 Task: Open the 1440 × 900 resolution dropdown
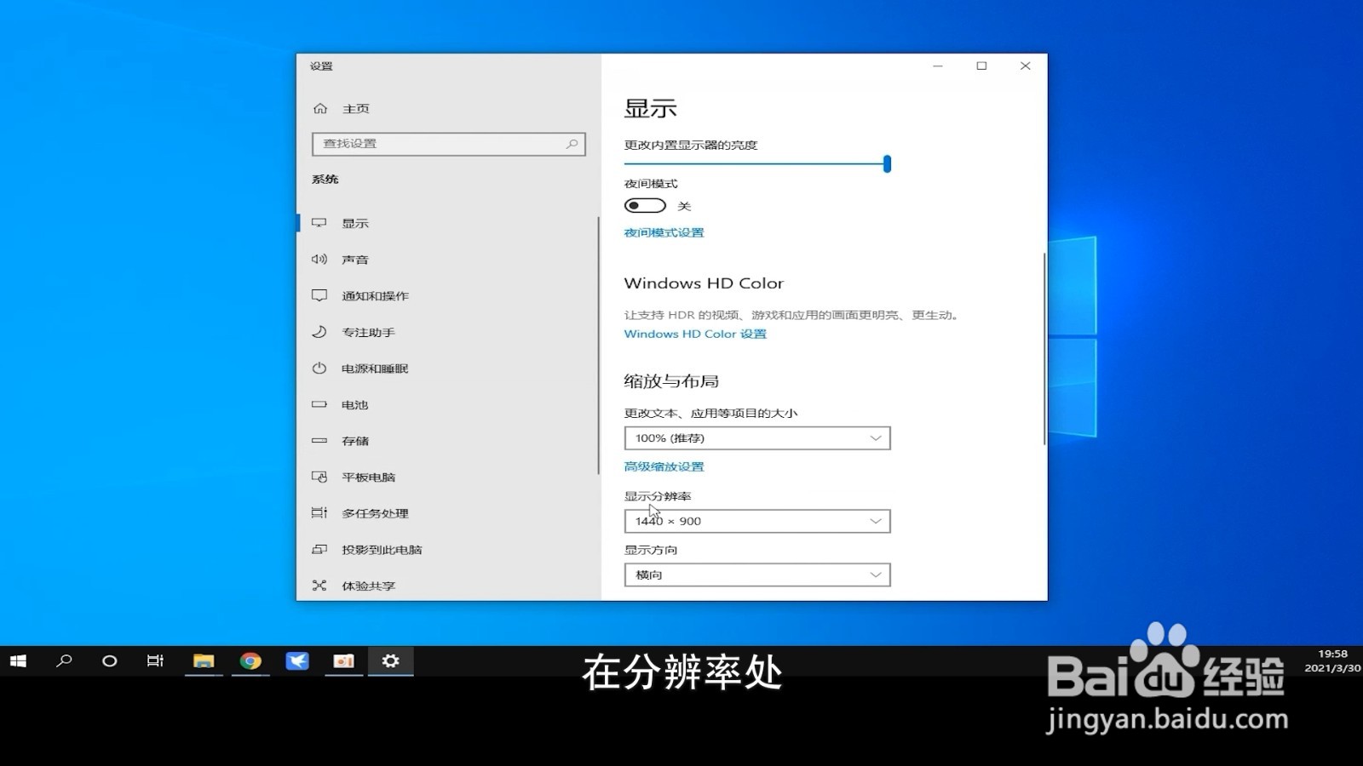[757, 521]
